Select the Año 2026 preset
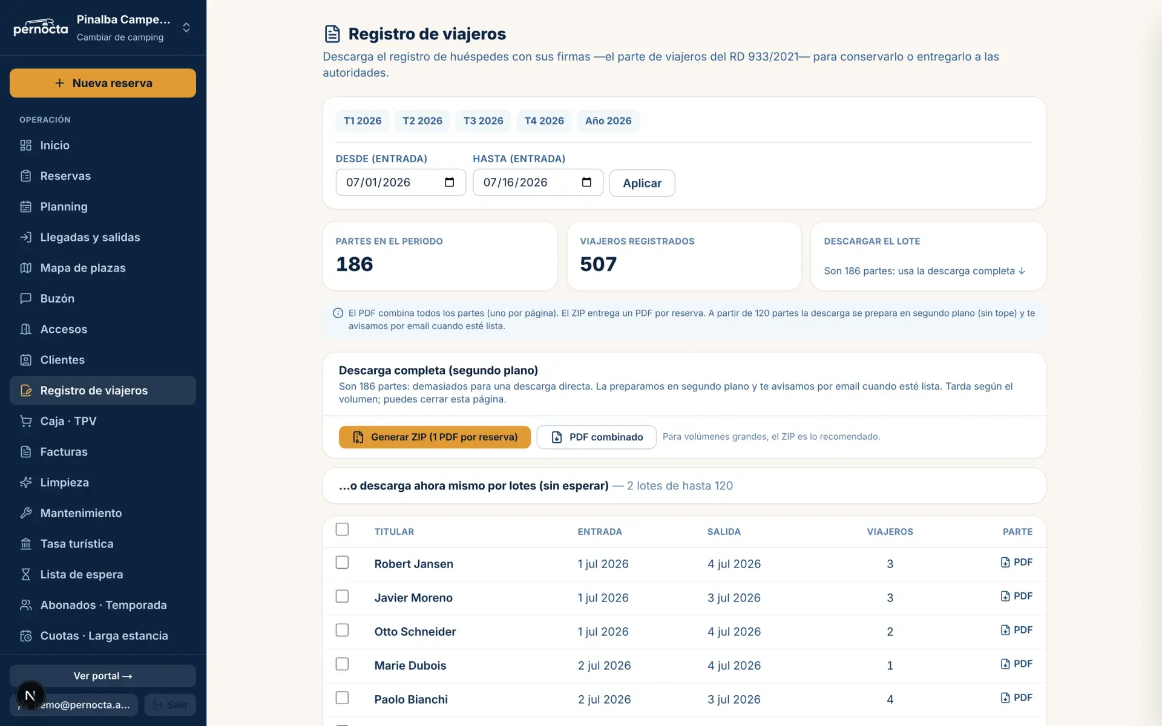The height and width of the screenshot is (726, 1162). (x=608, y=121)
